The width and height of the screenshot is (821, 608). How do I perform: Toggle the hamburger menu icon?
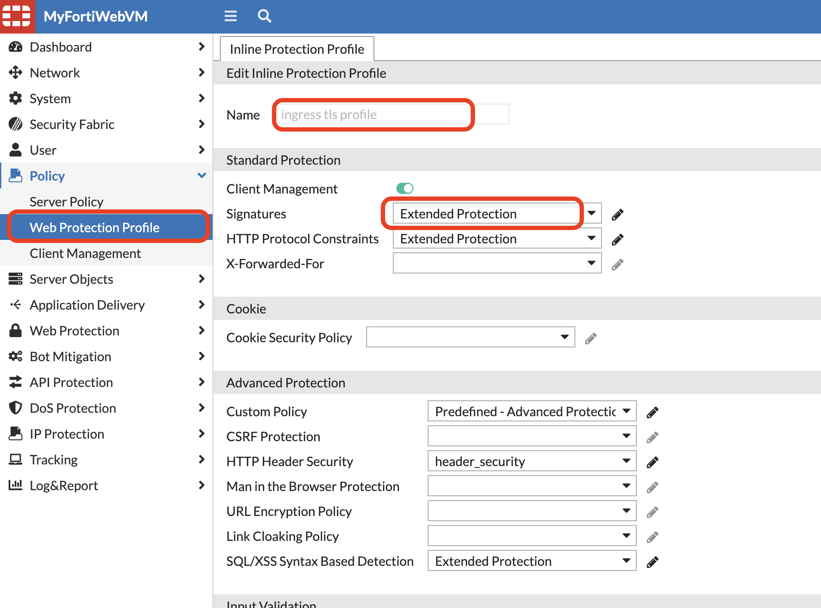click(231, 16)
